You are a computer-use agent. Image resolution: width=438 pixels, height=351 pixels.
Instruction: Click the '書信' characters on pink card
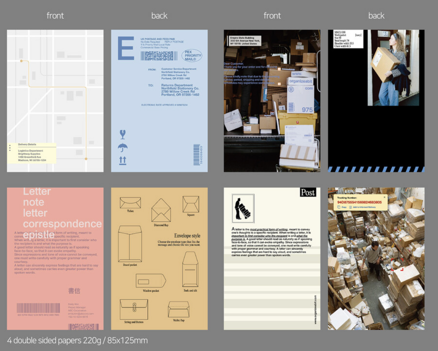(74, 291)
